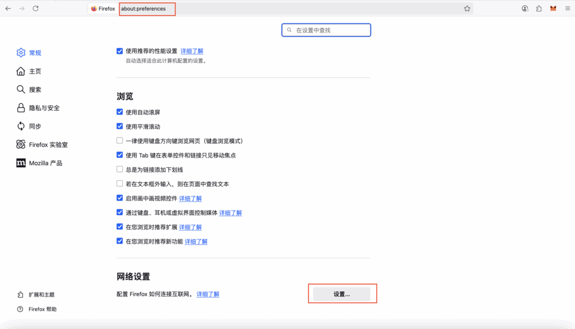
Task: Click the back arrow in the toolbar
Action: click(x=8, y=8)
